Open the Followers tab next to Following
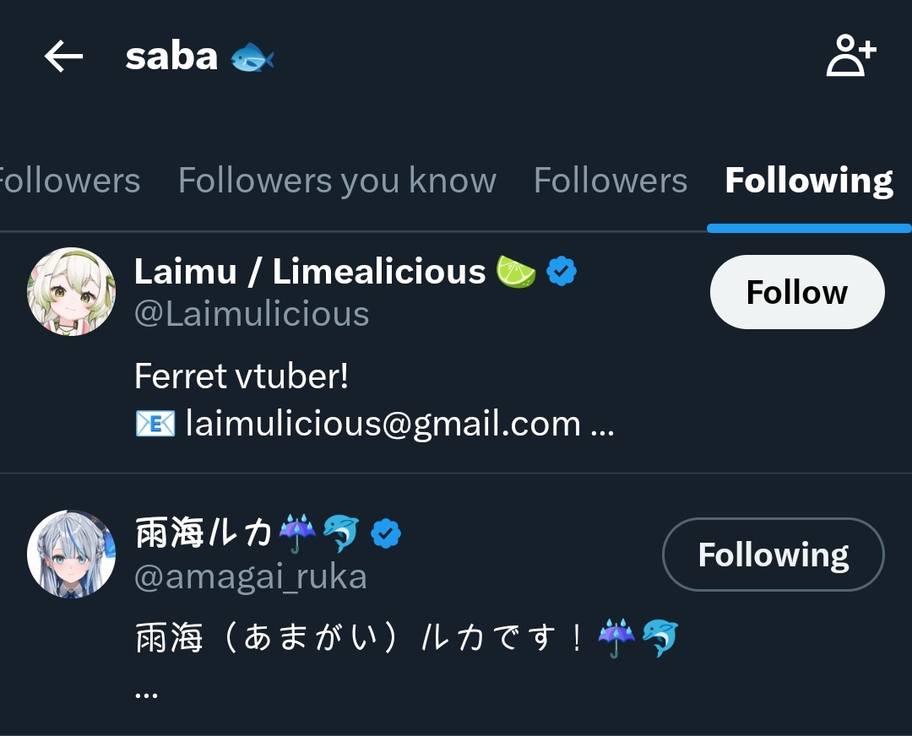The height and width of the screenshot is (736, 912). click(610, 181)
